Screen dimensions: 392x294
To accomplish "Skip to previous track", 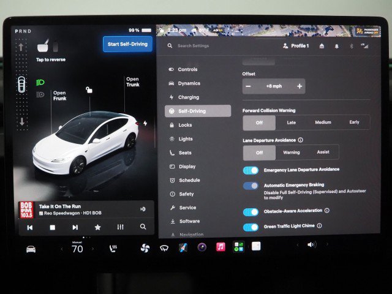I will click(x=30, y=227).
